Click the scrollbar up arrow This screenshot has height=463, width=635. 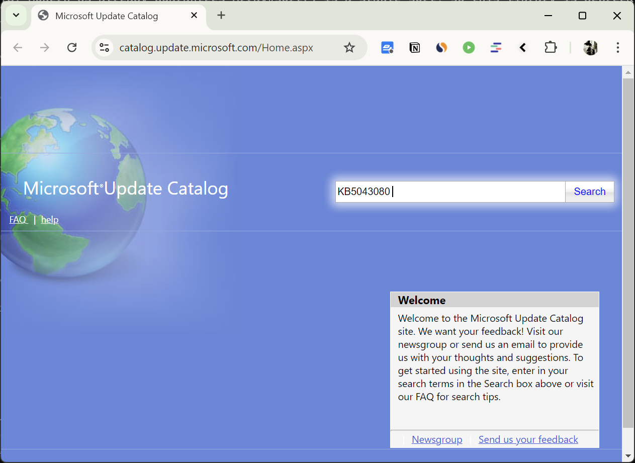[628, 72]
